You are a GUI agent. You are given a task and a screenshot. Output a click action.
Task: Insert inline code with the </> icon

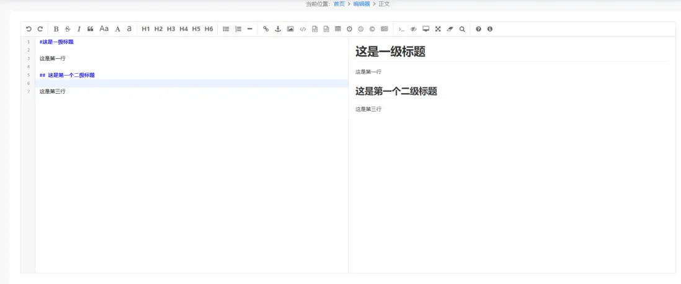303,29
